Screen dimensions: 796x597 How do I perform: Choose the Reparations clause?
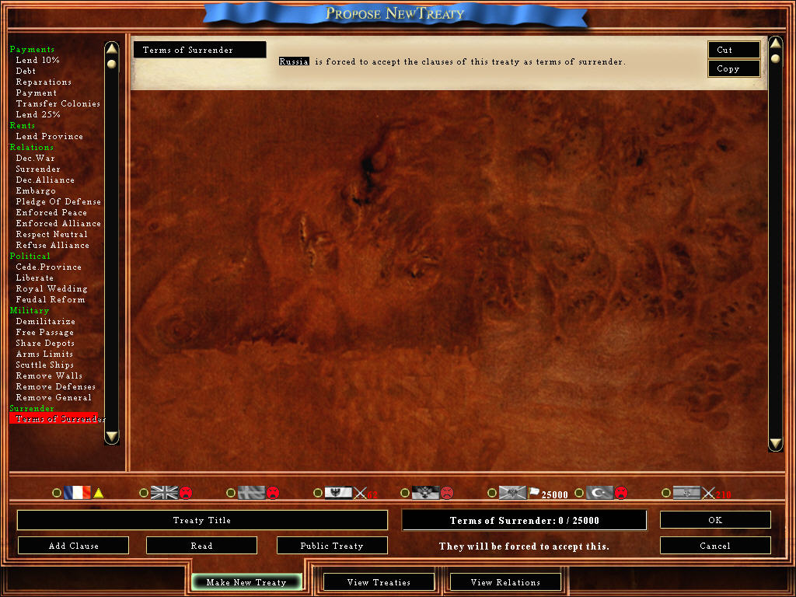tap(44, 82)
